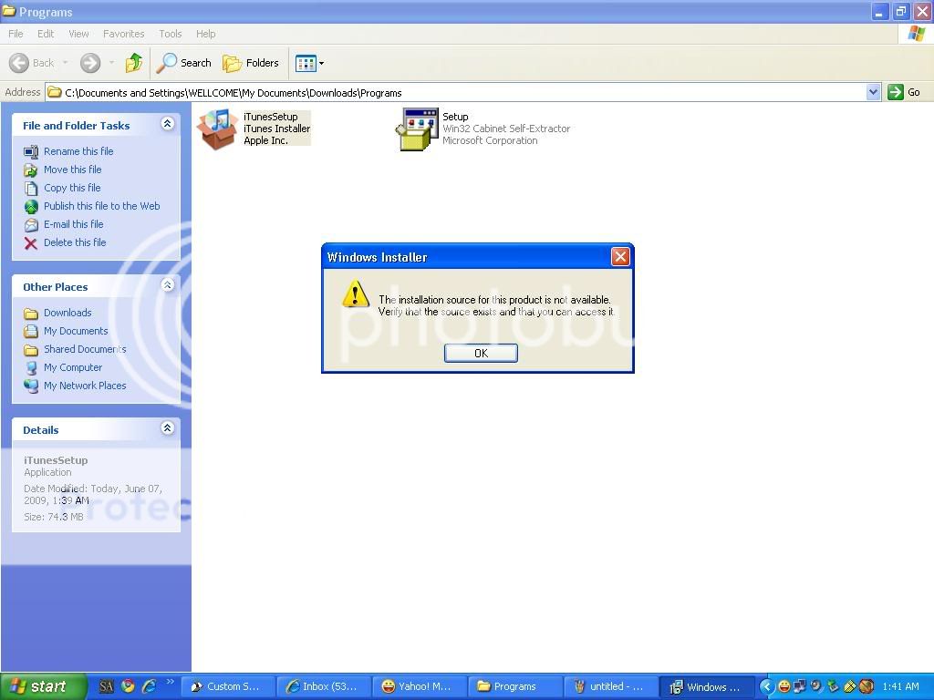This screenshot has height=700, width=934.
Task: Click the Copy this file link
Action: click(x=72, y=188)
